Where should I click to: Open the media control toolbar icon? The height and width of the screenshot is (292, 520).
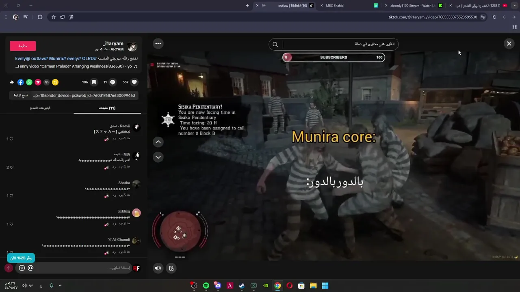(x=26, y=17)
